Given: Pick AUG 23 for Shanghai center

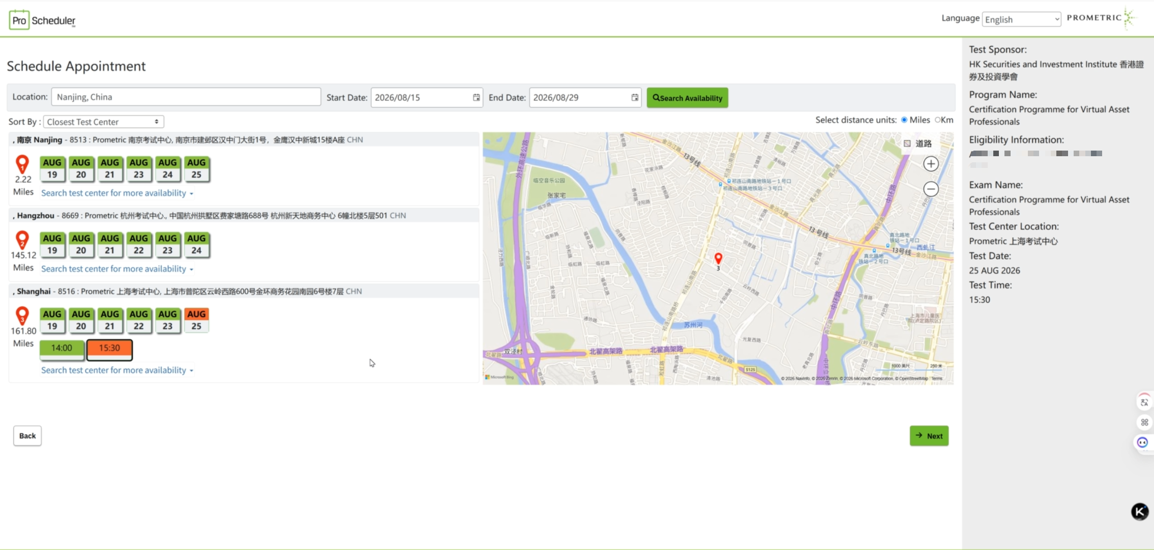Looking at the screenshot, I should point(167,321).
